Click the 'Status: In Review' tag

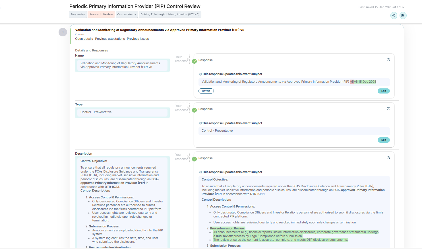pos(101,14)
